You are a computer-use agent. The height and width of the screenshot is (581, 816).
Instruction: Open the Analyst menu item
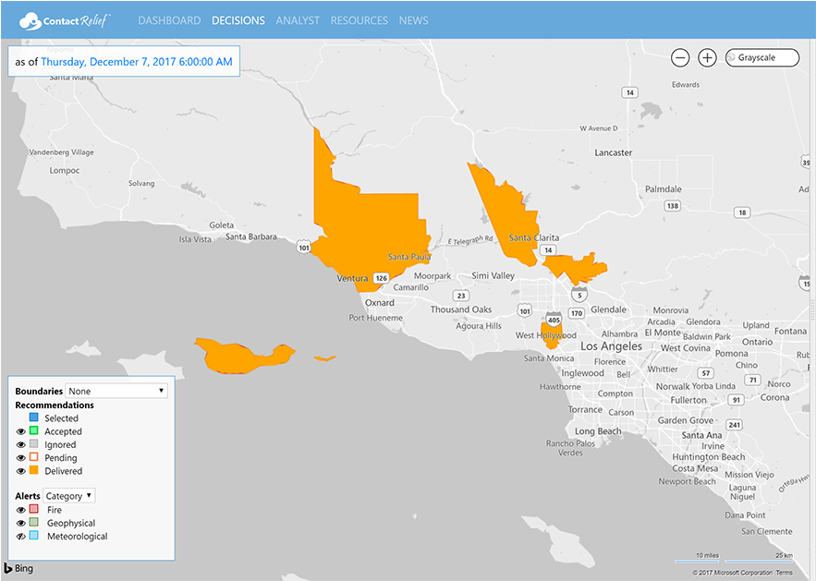pos(298,20)
